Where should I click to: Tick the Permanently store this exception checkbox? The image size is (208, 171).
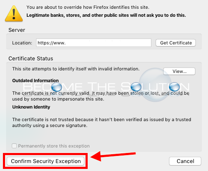14,146
